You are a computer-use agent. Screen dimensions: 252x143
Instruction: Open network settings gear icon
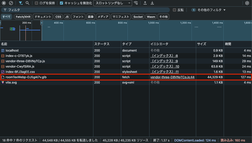coord(247,3)
